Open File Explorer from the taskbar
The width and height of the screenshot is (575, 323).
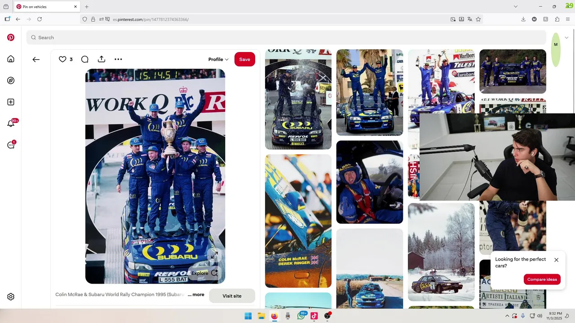coord(261,316)
